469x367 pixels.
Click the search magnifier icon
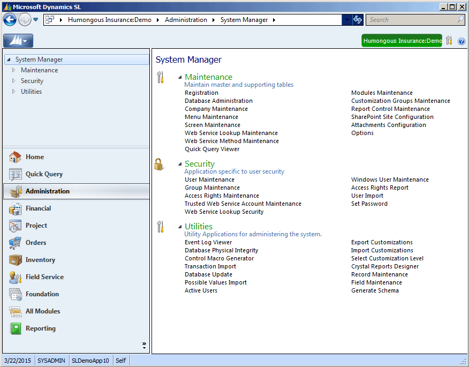coord(460,19)
